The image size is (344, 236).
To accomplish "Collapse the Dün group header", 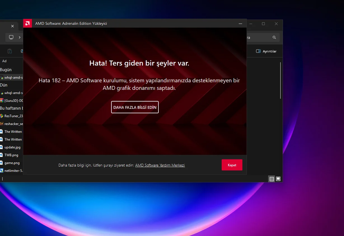I will click(x=4, y=85).
